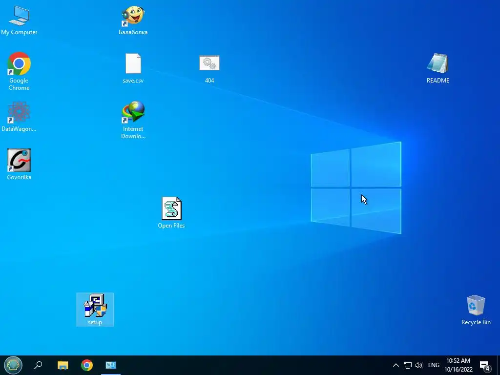Launch Chrome from the taskbar
Screen dimensions: 500x375
tap(87, 365)
